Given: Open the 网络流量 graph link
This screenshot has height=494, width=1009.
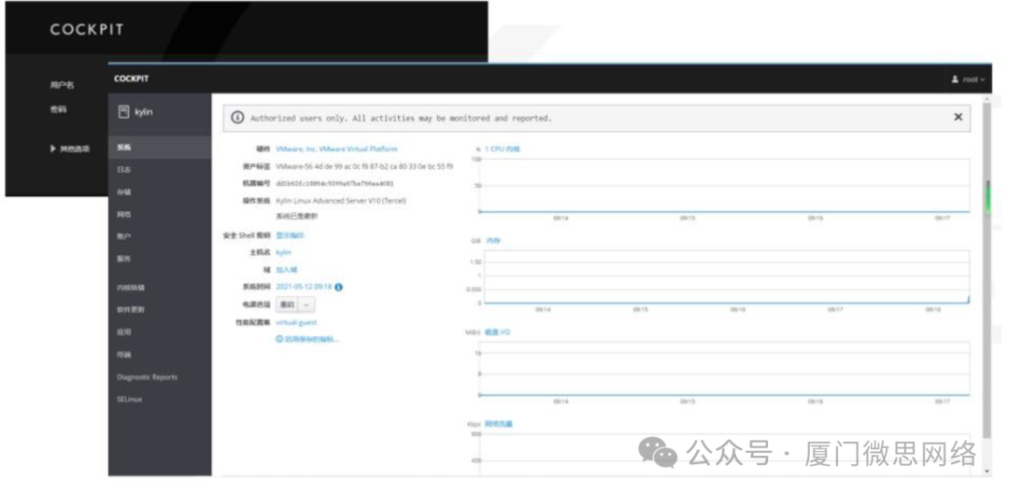Looking at the screenshot, I should 499,424.
